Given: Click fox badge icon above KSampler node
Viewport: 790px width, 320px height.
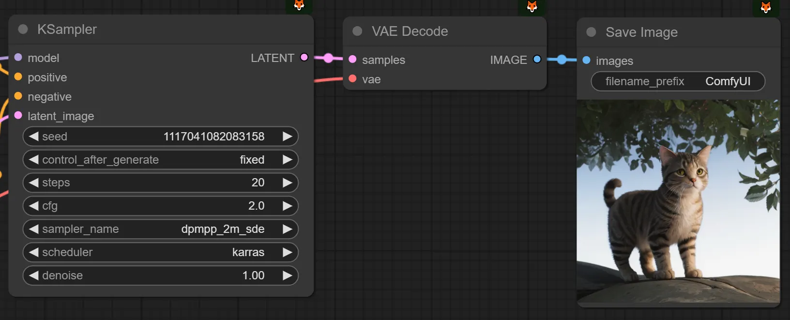Looking at the screenshot, I should pyautogui.click(x=299, y=5).
